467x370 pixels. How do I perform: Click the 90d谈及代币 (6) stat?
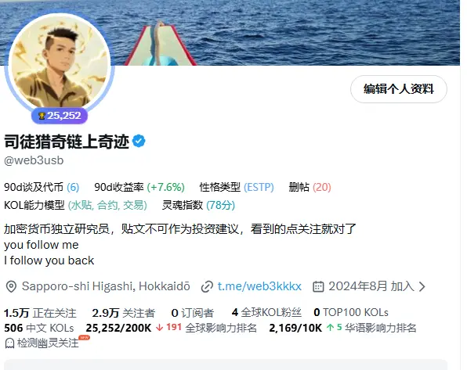tap(42, 187)
